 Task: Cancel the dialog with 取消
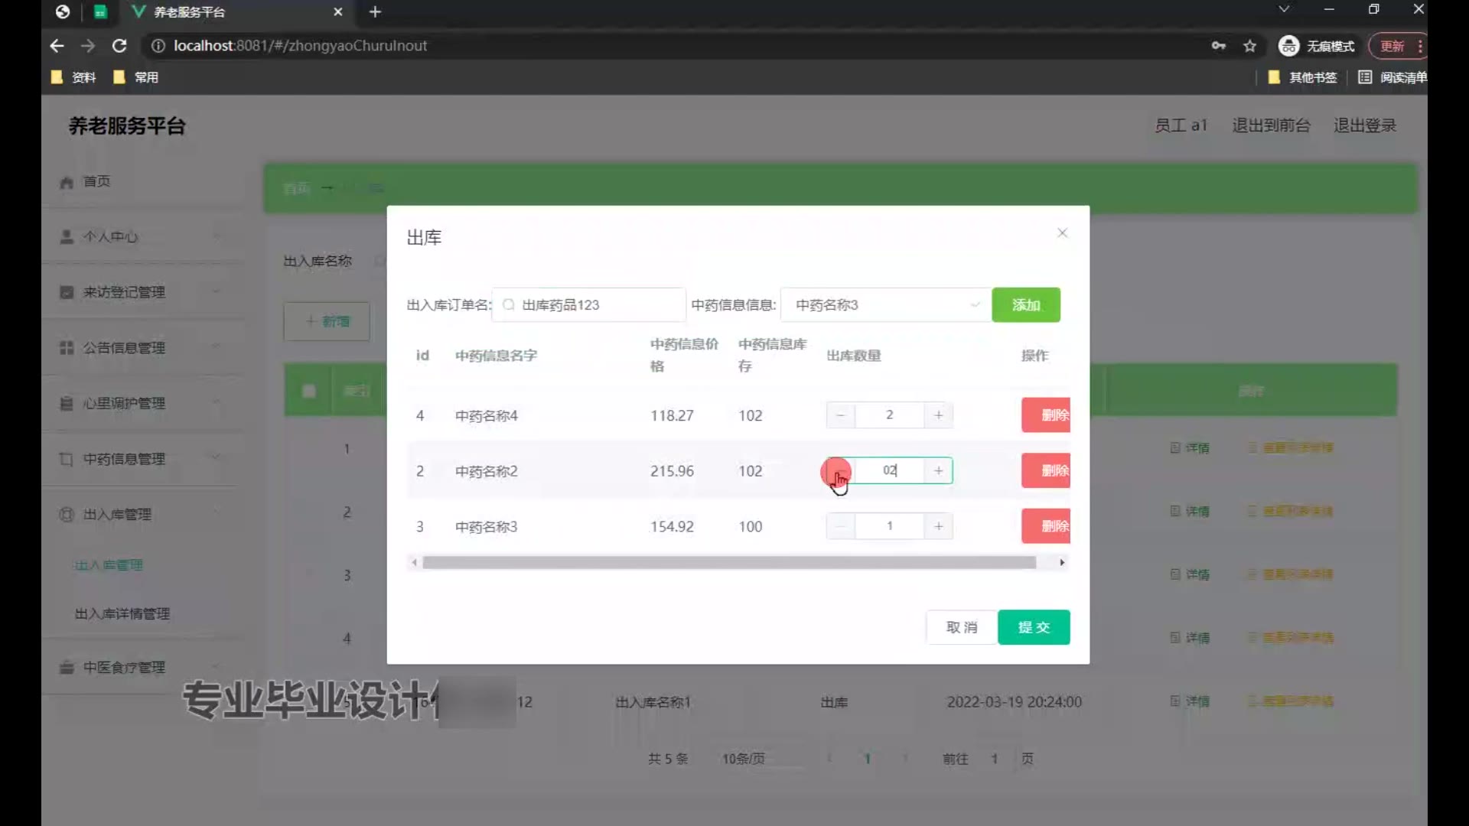[x=962, y=627]
